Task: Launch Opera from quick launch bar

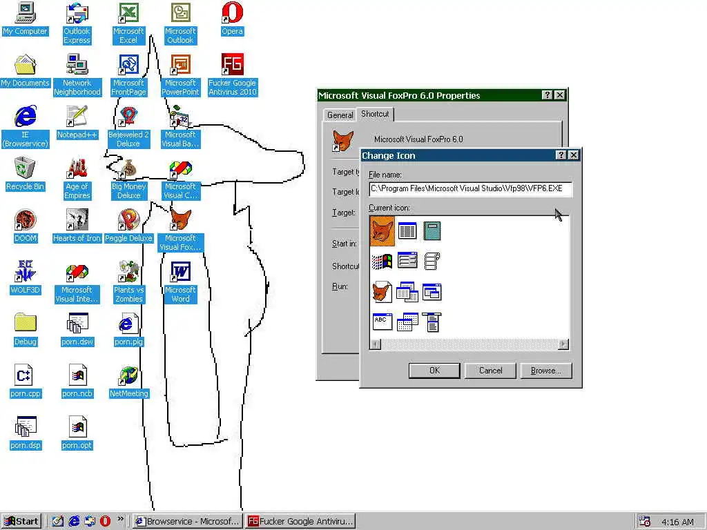Action: 105,522
